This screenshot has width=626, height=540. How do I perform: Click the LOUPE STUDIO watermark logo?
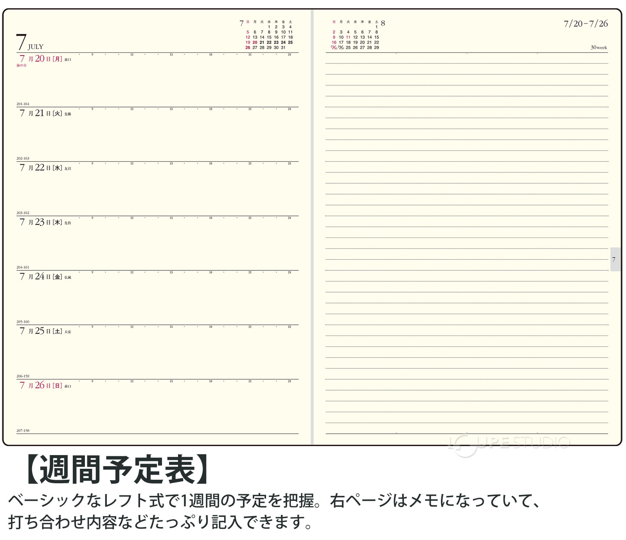point(509,444)
